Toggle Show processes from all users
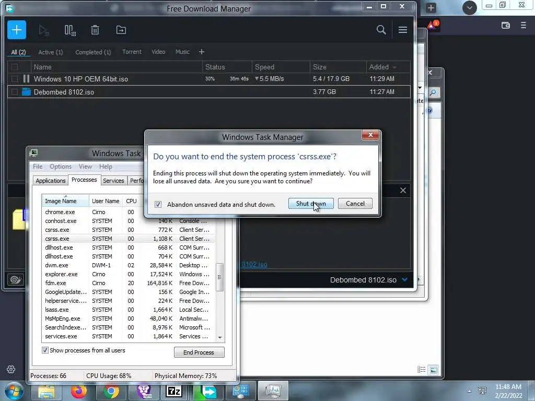This screenshot has width=535, height=401. coord(45,350)
